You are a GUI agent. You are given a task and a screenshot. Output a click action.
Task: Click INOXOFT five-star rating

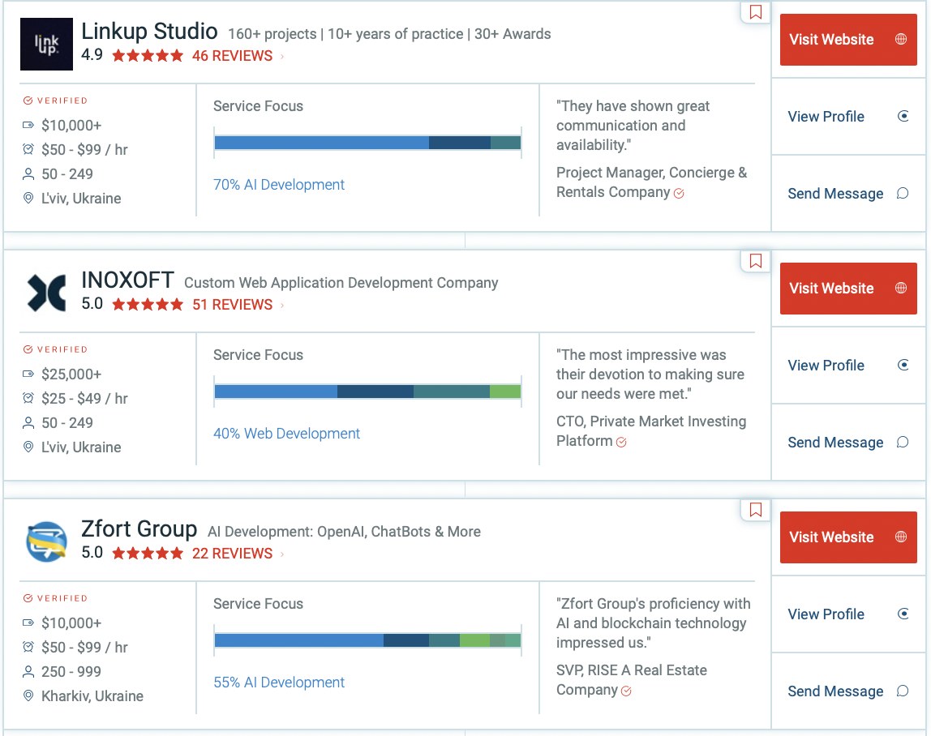pos(148,305)
